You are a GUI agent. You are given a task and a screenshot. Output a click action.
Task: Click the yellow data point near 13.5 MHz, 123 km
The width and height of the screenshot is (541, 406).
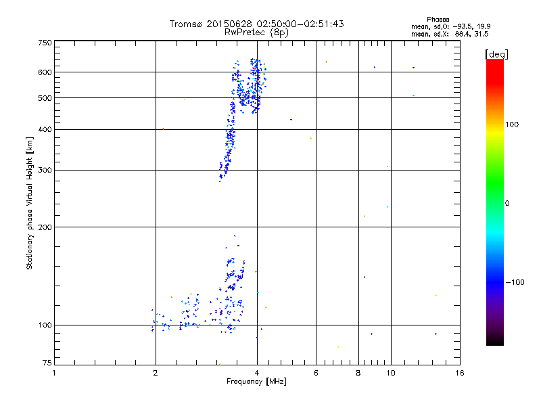436,296
